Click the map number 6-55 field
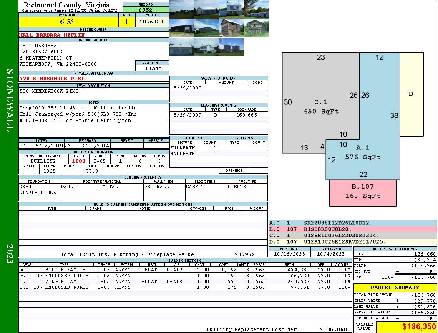Image resolution: width=438 pixels, height=333 pixels. click(68, 22)
